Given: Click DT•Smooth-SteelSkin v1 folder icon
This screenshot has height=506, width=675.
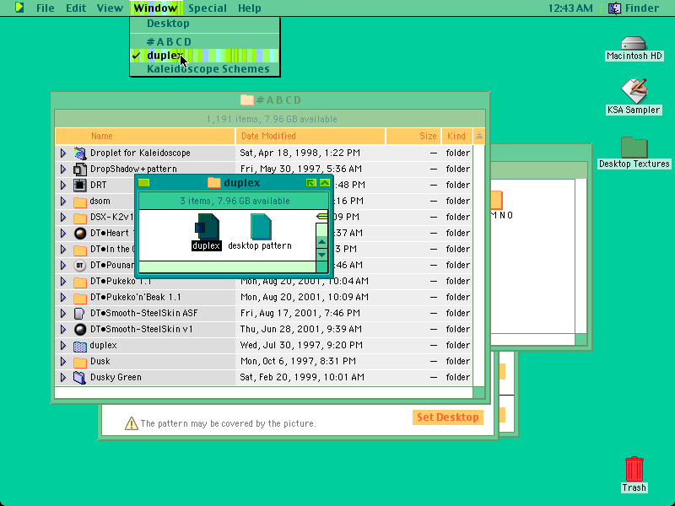Looking at the screenshot, I should click(79, 330).
